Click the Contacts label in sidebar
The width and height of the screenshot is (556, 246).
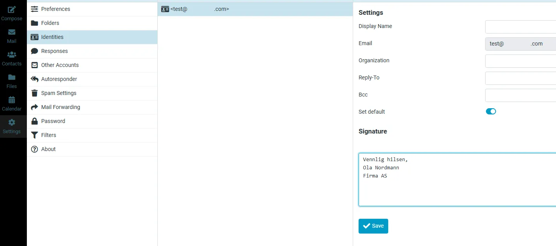(12, 64)
